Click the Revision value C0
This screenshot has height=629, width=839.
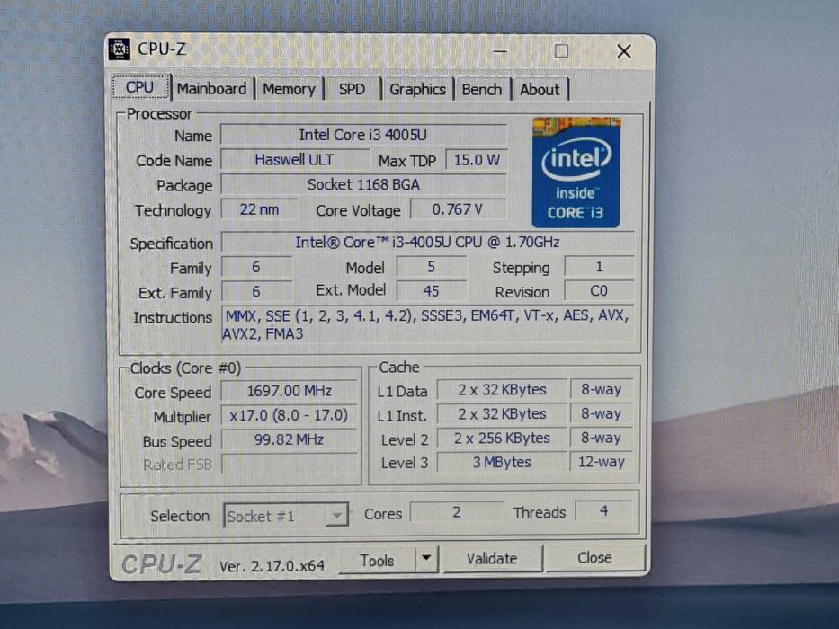pyautogui.click(x=599, y=290)
